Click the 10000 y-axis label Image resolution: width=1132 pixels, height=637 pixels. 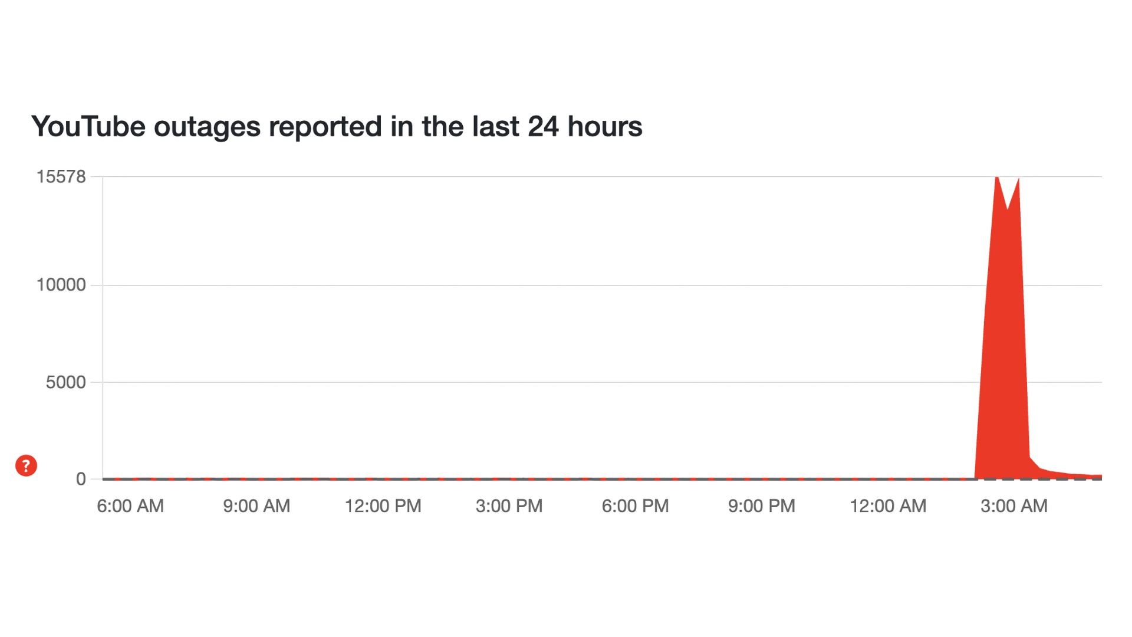click(61, 285)
